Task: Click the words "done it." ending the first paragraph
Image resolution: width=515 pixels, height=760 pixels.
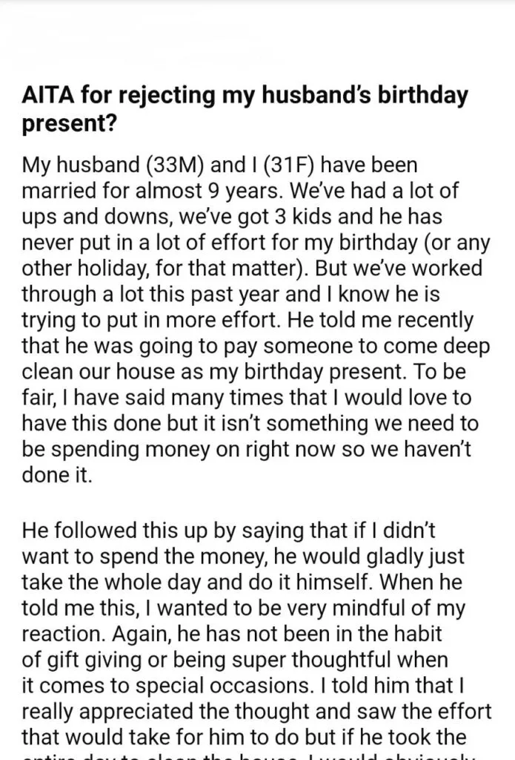Action: (56, 475)
